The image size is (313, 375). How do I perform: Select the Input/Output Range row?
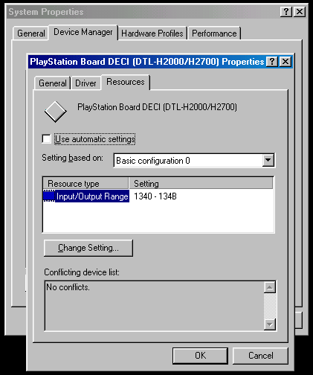86,196
